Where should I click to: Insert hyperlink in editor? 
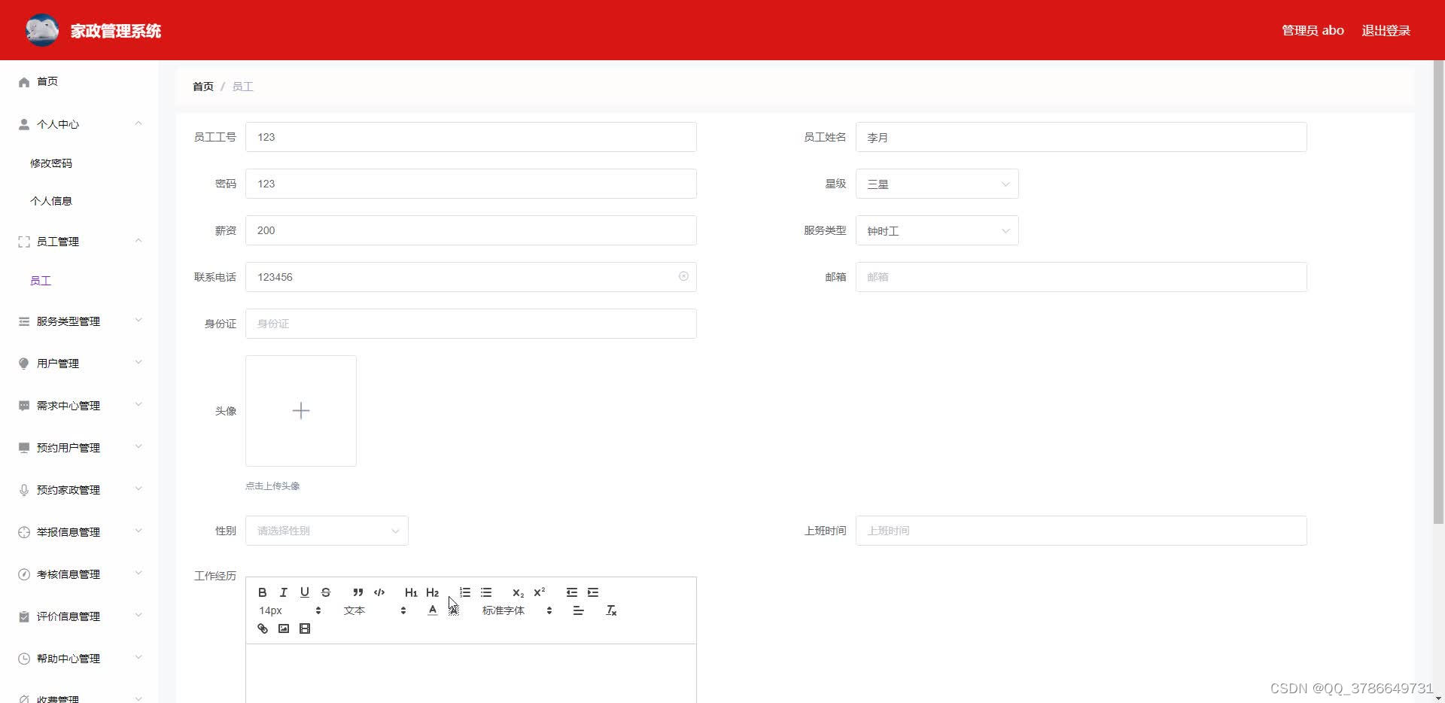(263, 628)
